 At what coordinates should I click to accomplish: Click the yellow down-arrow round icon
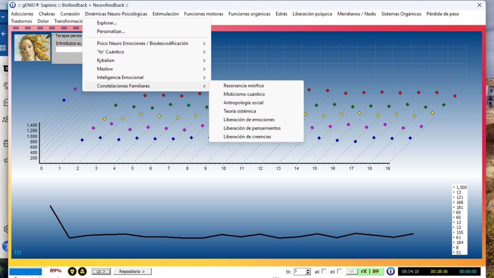point(72,272)
